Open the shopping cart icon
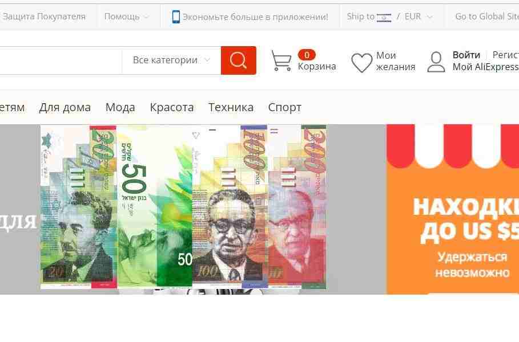This screenshot has width=519, height=342. pos(281,60)
